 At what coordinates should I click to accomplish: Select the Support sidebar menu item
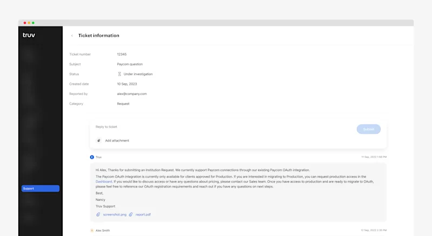40,188
